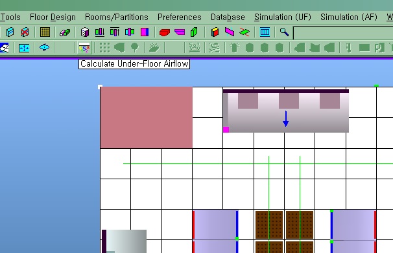Image resolution: width=393 pixels, height=253 pixels.
Task: Click the empty field beside the magnifier
Action: (343, 33)
